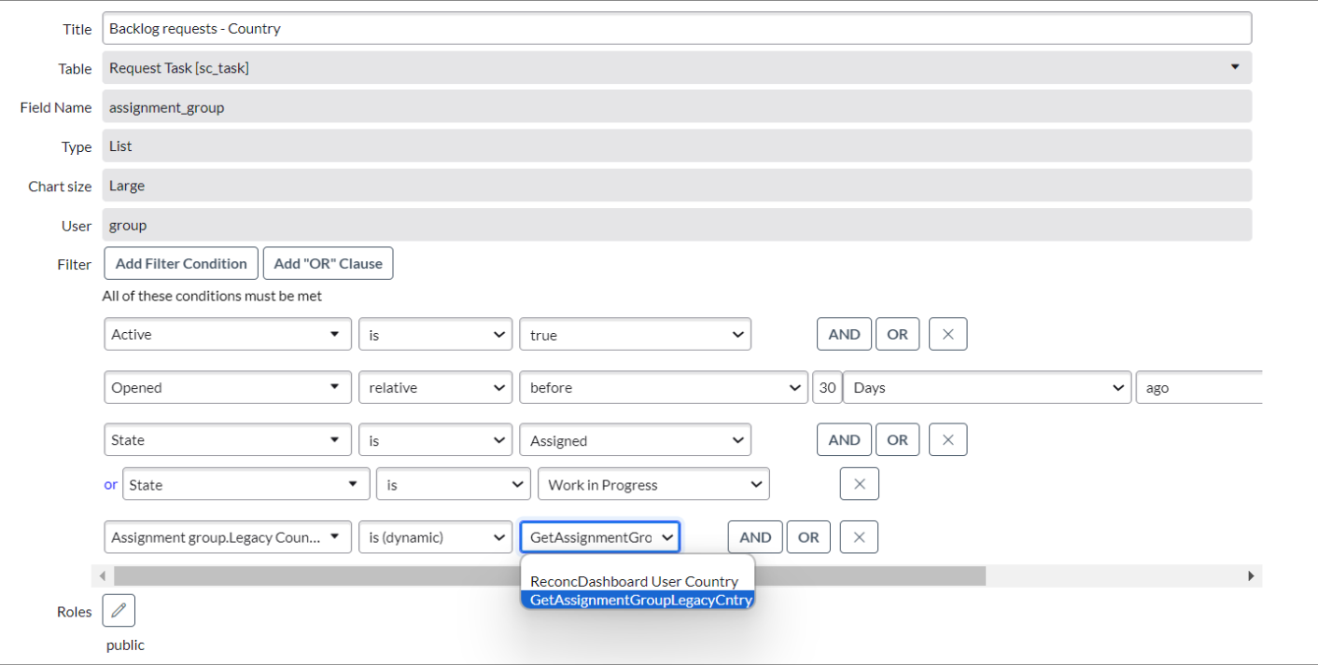
Task: Click OR on Assignment group row
Action: [x=809, y=536]
